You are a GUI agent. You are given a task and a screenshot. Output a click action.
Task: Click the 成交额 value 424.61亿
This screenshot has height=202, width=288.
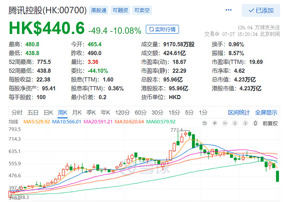pyautogui.click(x=175, y=53)
